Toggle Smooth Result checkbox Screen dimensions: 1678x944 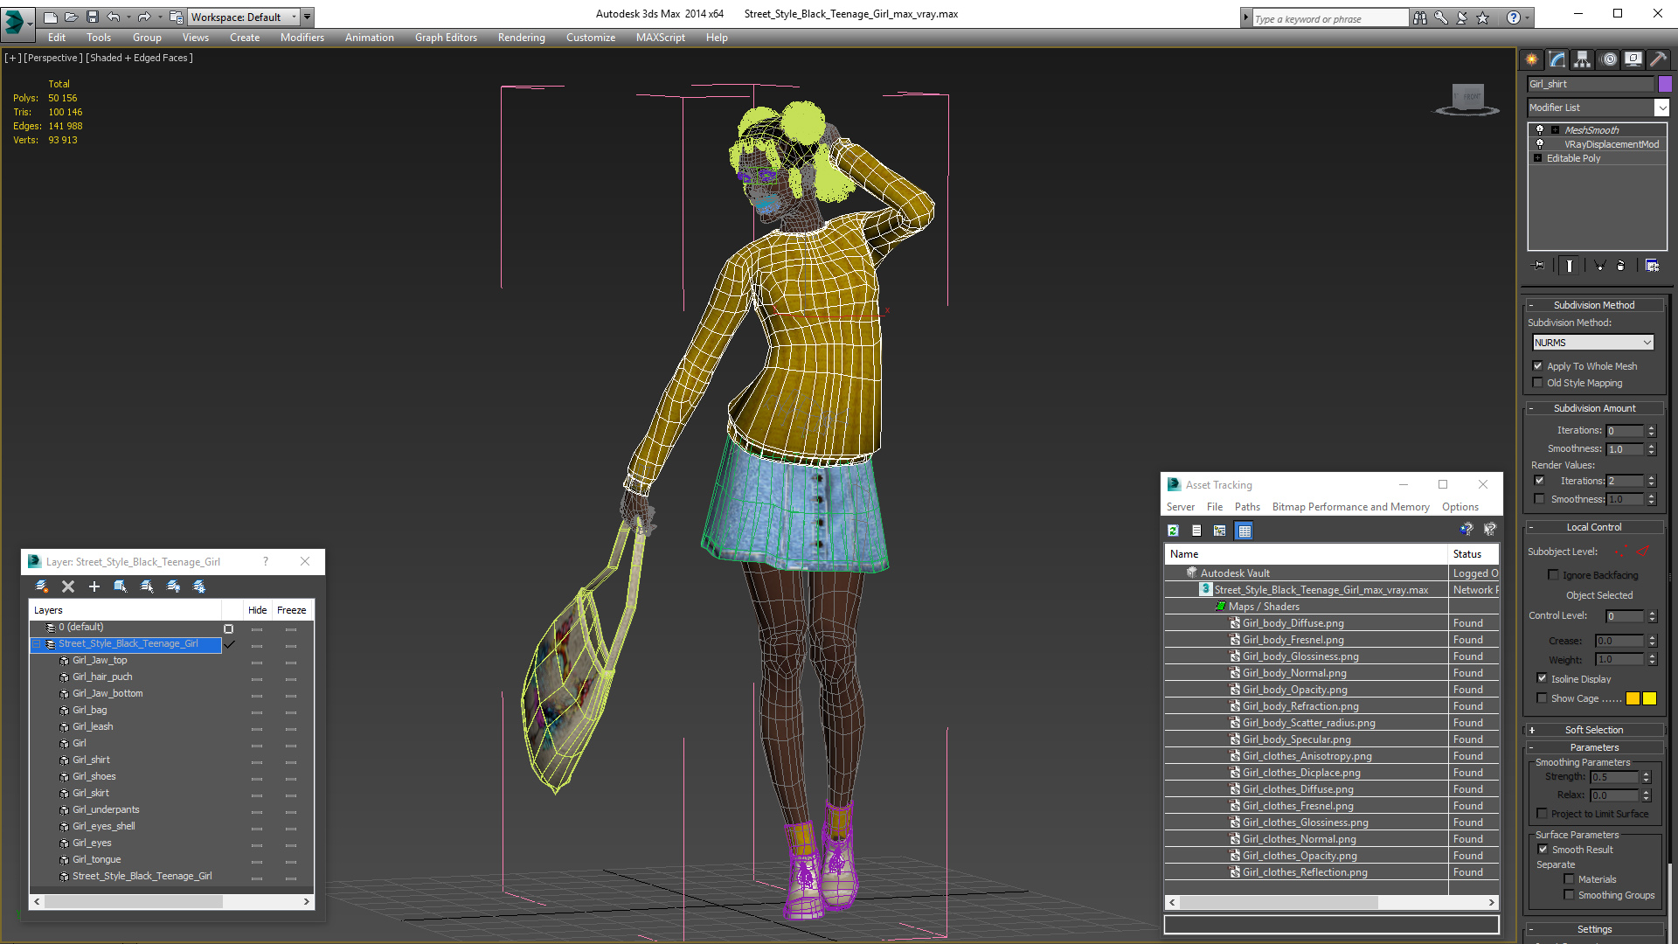pos(1543,850)
